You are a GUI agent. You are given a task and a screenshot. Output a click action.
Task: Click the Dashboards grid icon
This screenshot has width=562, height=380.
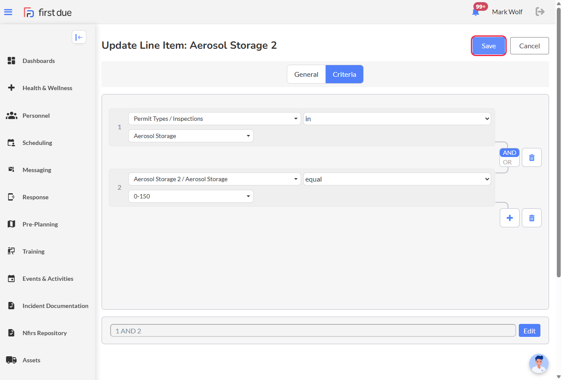pyautogui.click(x=12, y=61)
